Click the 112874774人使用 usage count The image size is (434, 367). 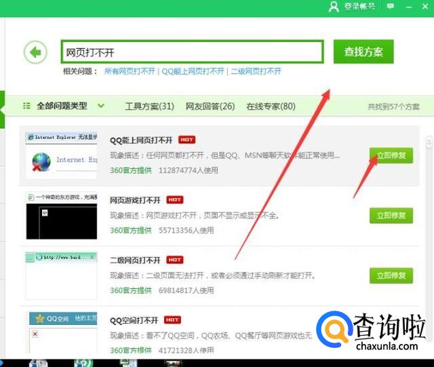(x=189, y=170)
